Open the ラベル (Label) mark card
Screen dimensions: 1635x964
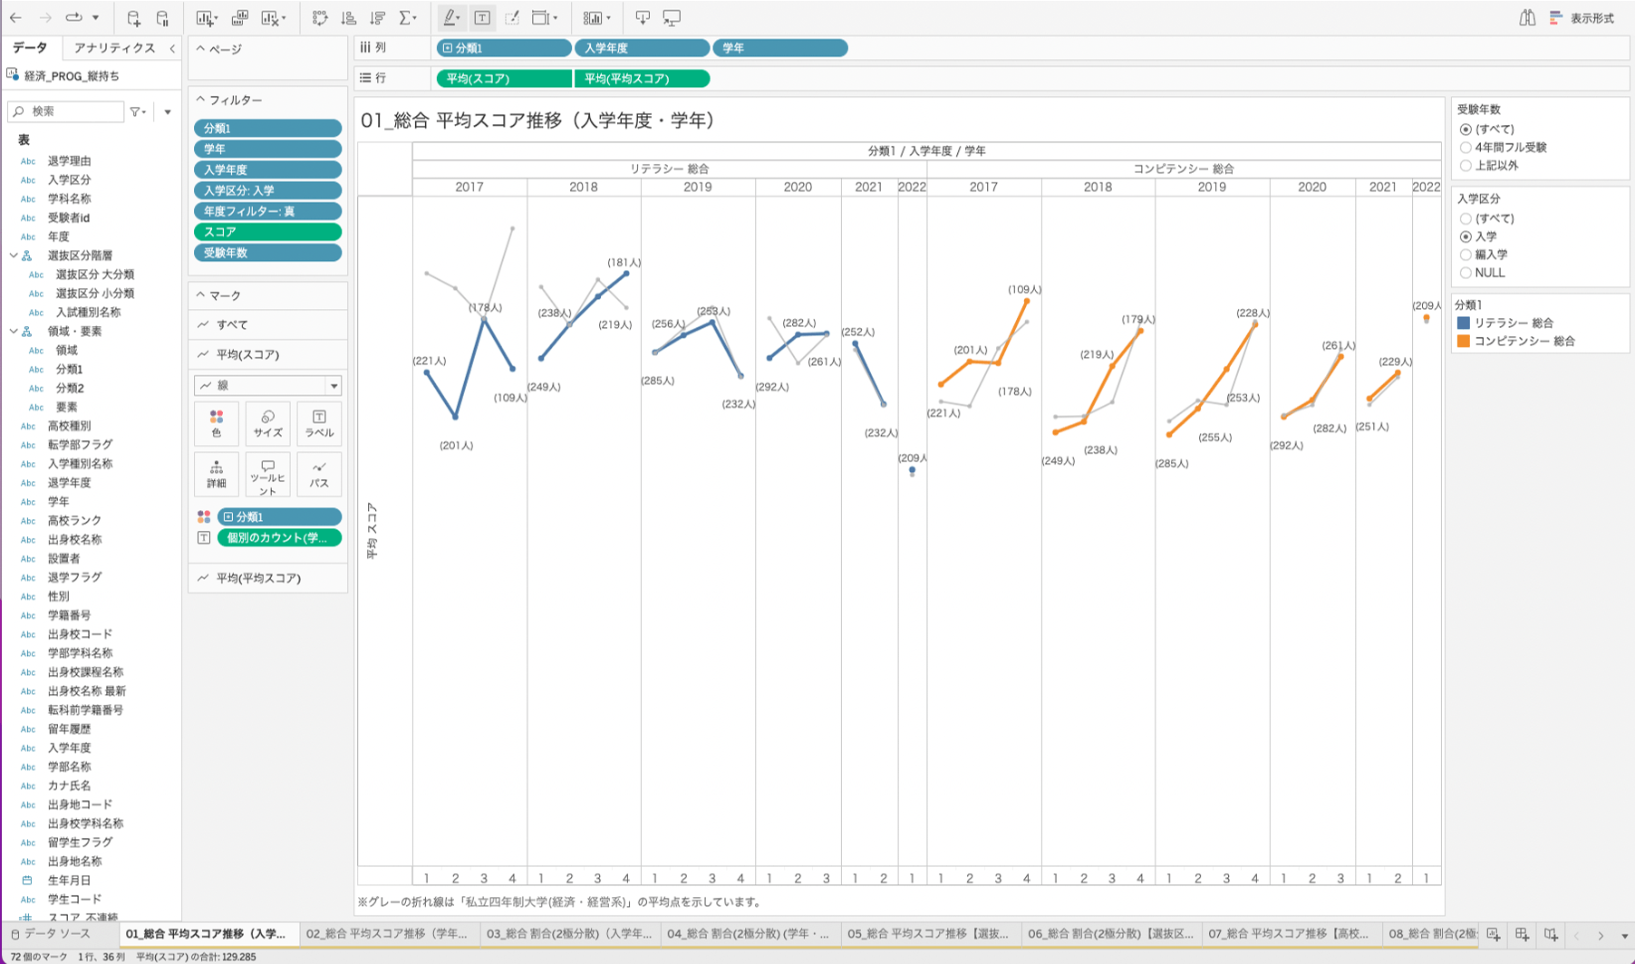[319, 423]
